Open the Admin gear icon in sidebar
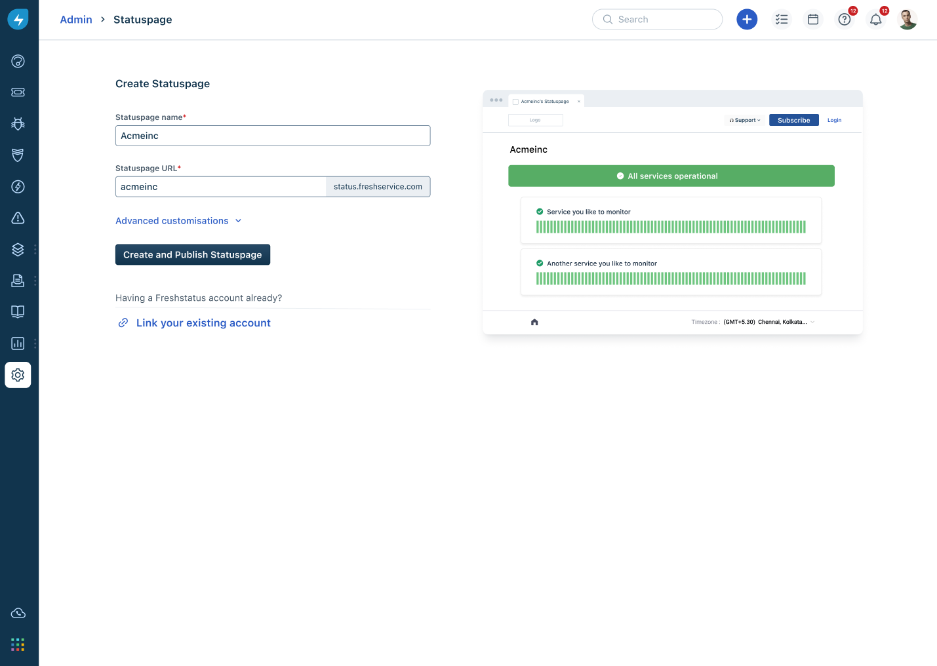The height and width of the screenshot is (666, 937). point(18,375)
